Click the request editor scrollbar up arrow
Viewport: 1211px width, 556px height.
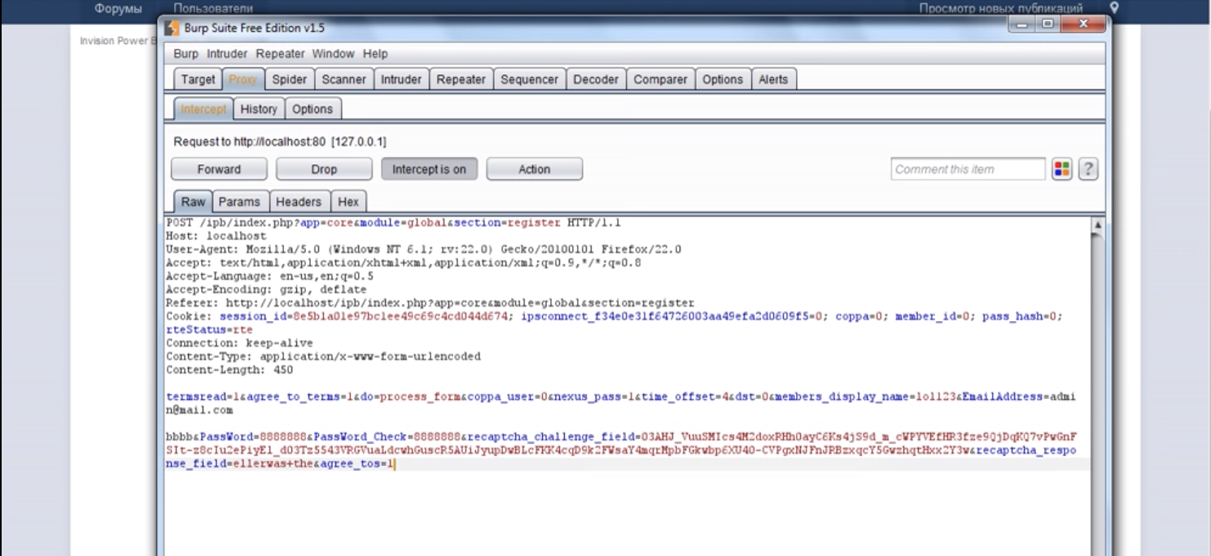(x=1097, y=224)
